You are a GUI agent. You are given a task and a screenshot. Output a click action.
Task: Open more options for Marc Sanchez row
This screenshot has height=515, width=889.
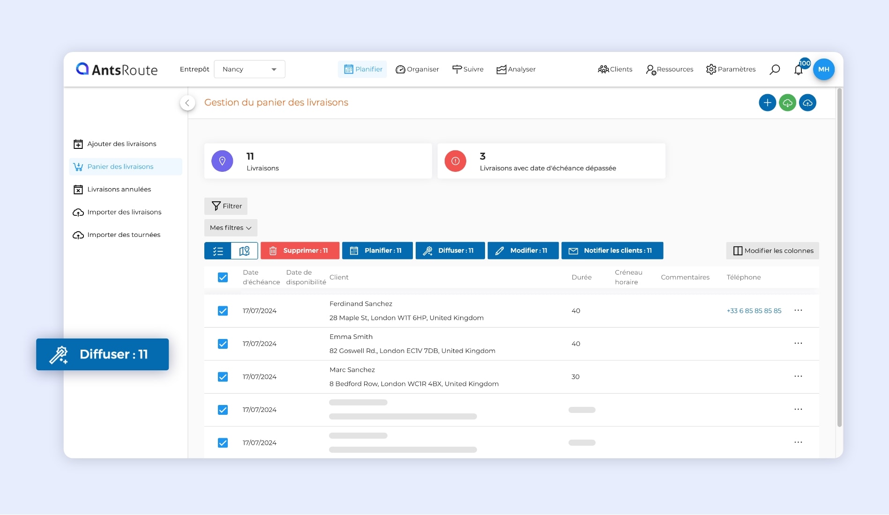pos(798,376)
